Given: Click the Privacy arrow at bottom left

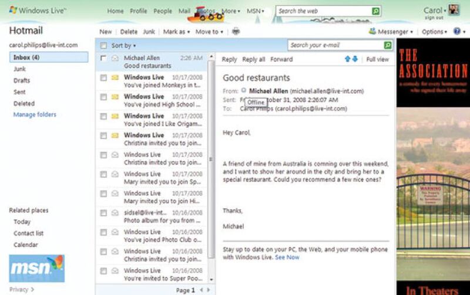Looking at the screenshot, I should click(32, 289).
